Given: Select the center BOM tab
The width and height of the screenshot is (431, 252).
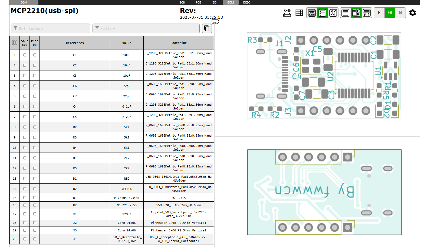Looking at the screenshot, I should coord(231,2).
